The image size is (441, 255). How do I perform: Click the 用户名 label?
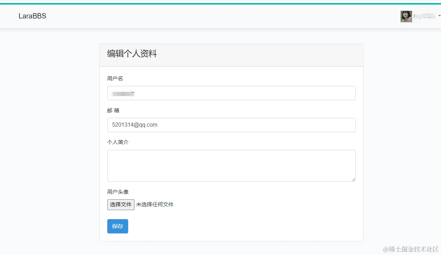coord(115,79)
